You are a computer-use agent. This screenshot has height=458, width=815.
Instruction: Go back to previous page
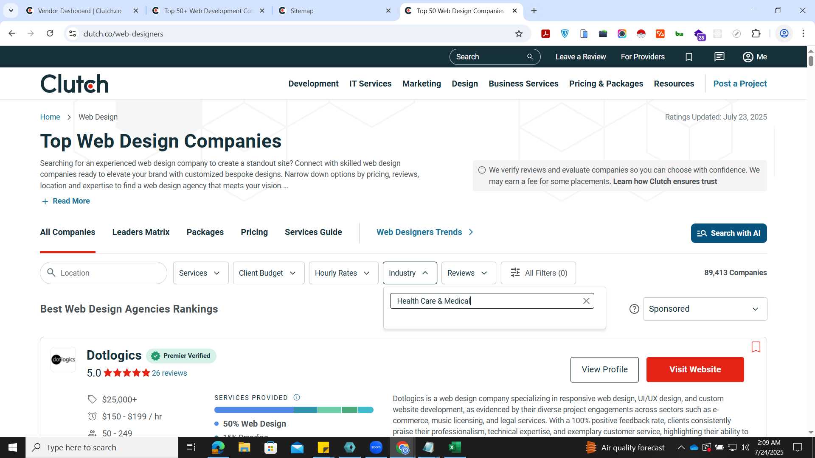(12, 34)
